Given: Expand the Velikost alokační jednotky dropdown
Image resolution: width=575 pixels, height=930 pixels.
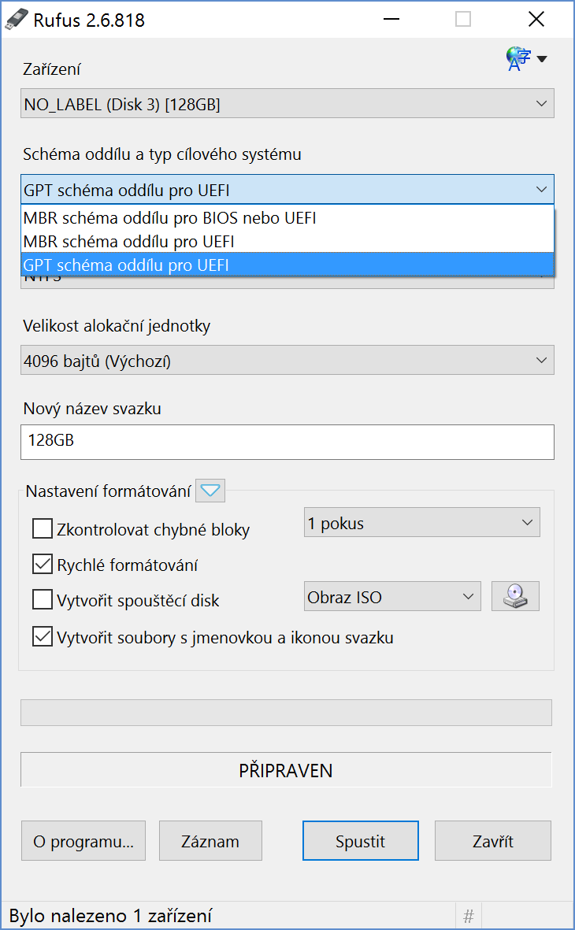Looking at the screenshot, I should [287, 361].
